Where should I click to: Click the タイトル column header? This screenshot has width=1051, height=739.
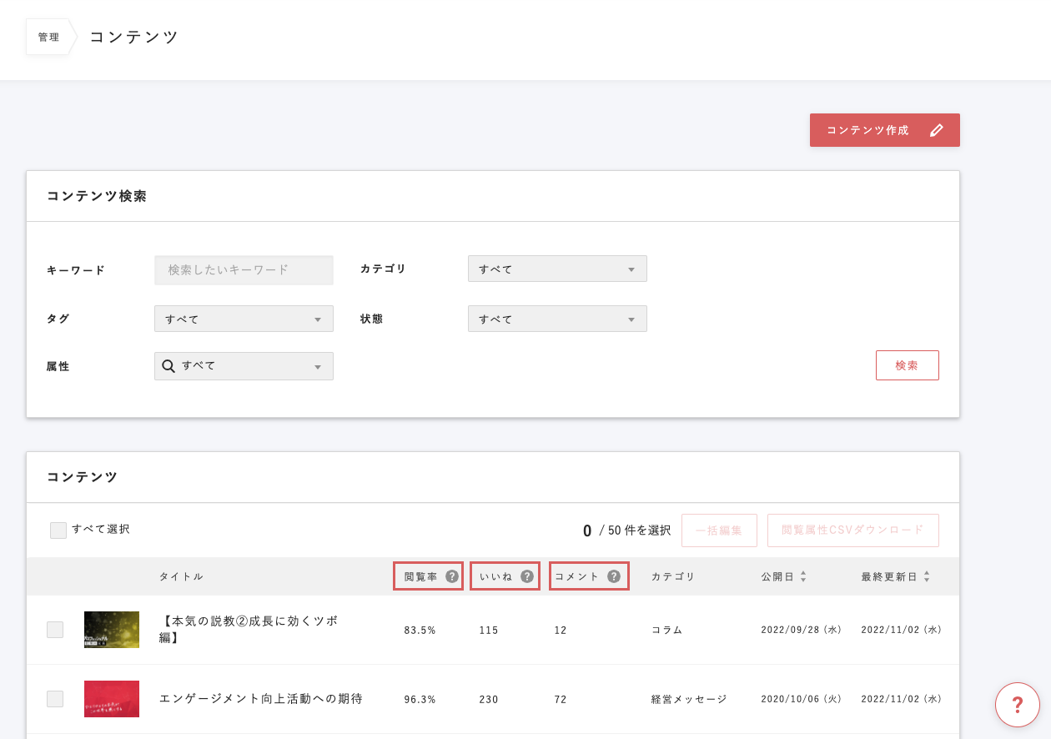tap(181, 576)
